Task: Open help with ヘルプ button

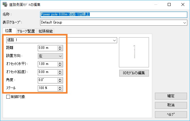Action: (171, 114)
